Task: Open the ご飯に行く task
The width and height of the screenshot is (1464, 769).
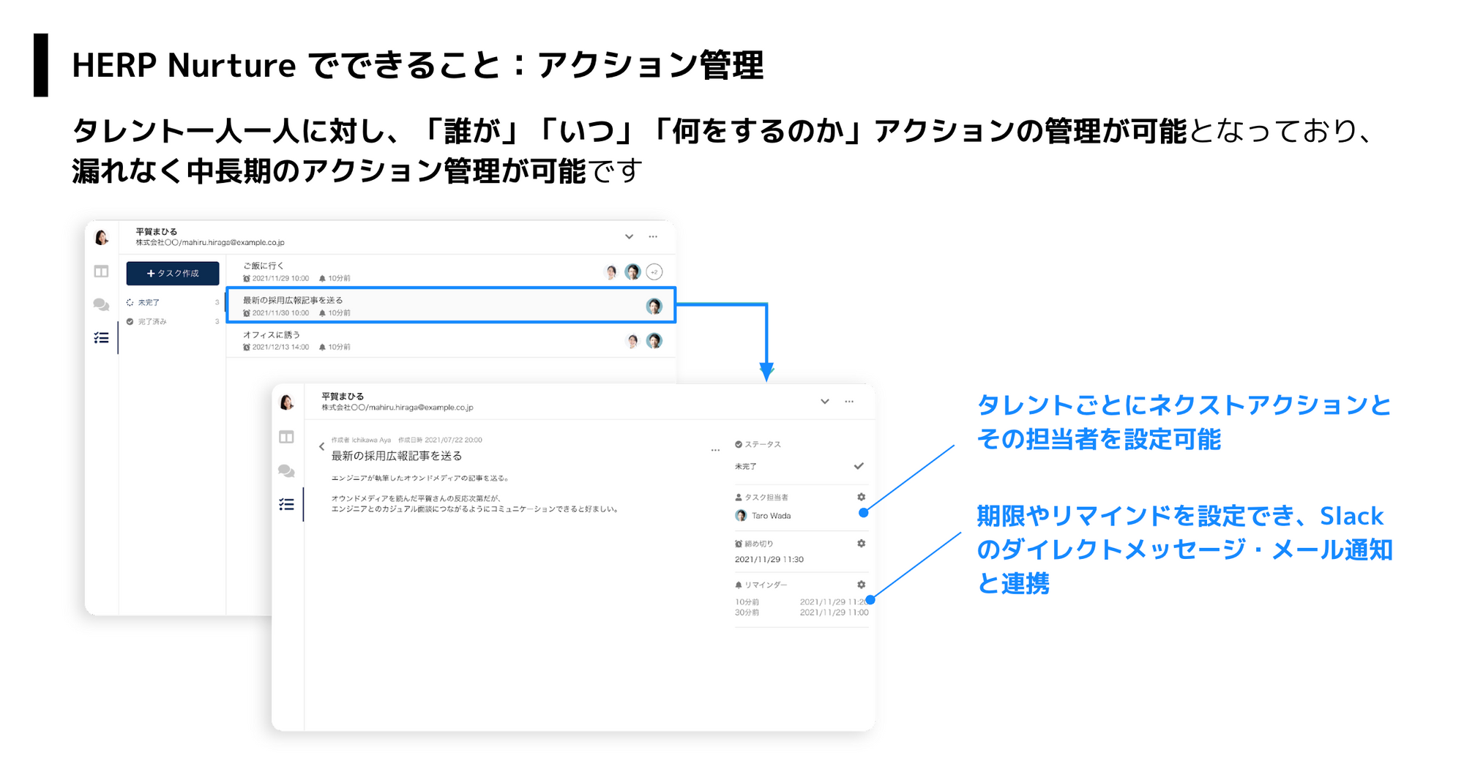Action: [x=451, y=271]
